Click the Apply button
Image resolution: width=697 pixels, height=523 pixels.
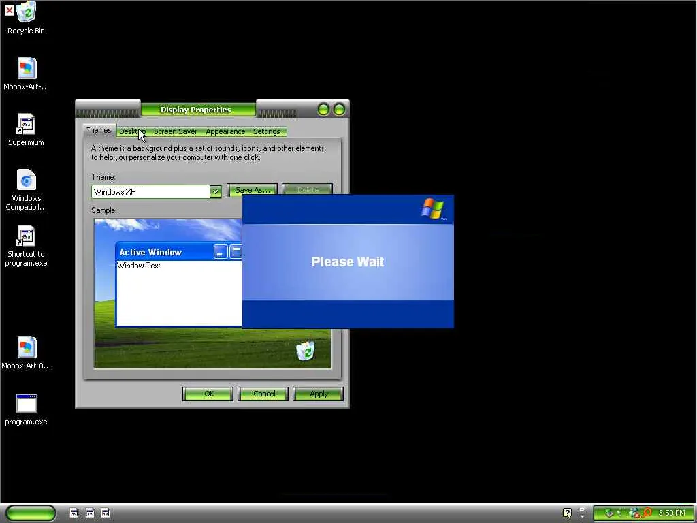click(319, 394)
